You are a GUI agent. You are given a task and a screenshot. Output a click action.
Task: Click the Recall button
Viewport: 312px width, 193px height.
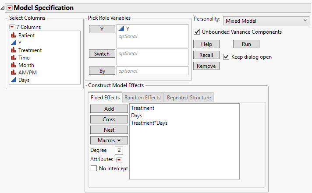206,55
